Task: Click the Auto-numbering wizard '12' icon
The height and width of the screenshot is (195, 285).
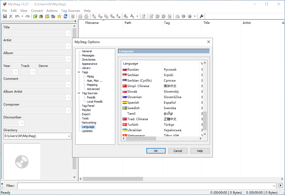Action: pos(170,16)
